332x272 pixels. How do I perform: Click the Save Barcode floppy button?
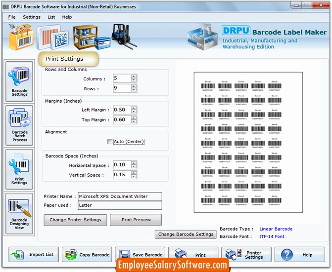tap(140, 254)
